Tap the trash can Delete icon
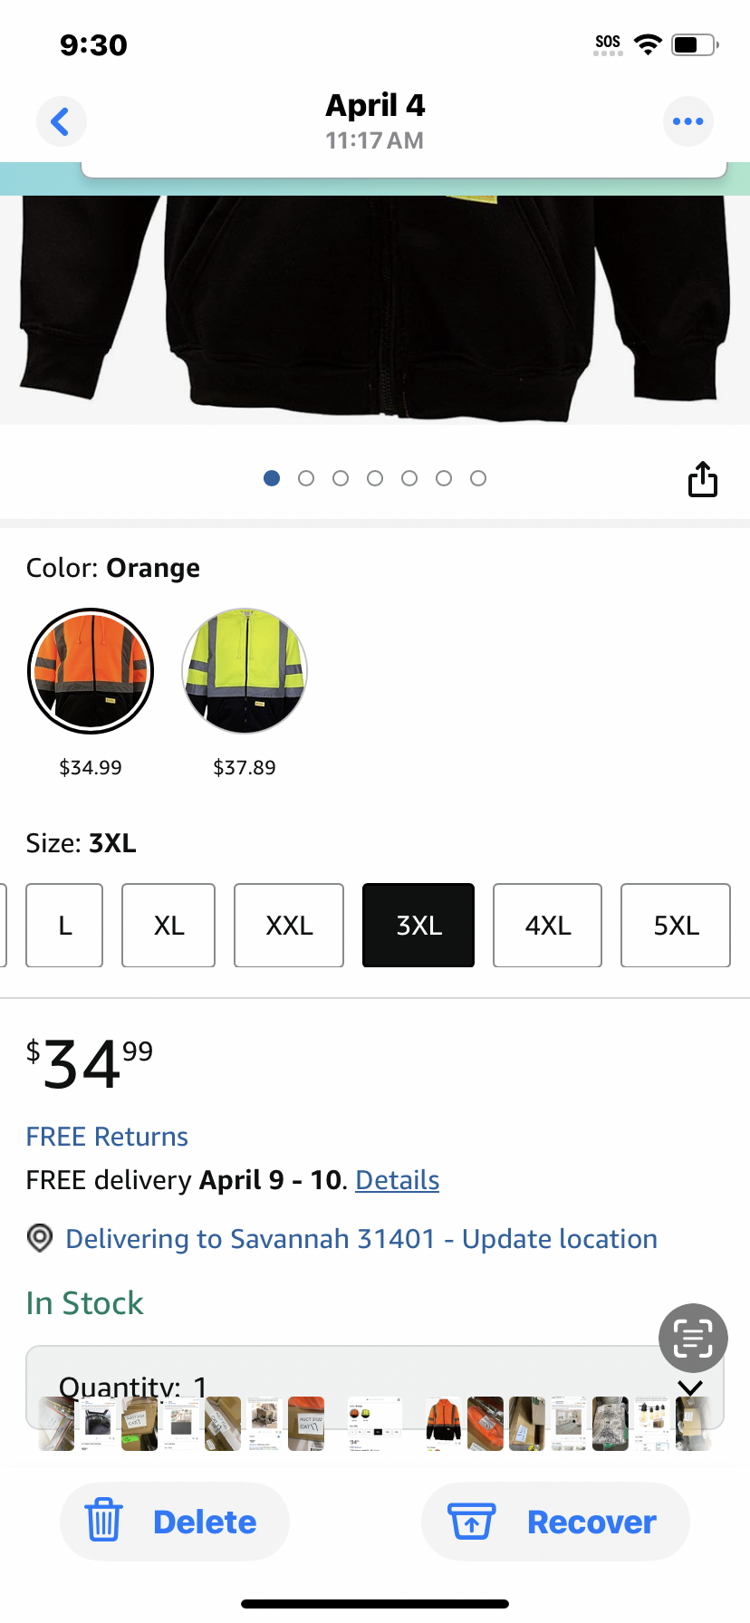This screenshot has width=750, height=1623. pos(103,1520)
